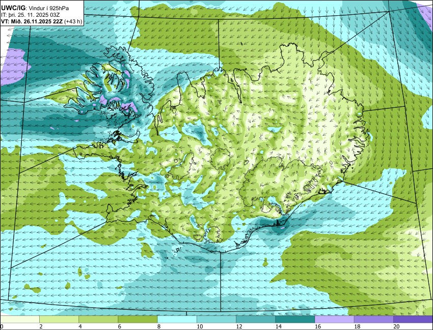Click the 'Vindur í 925hPa' label

pyautogui.click(x=48, y=9)
